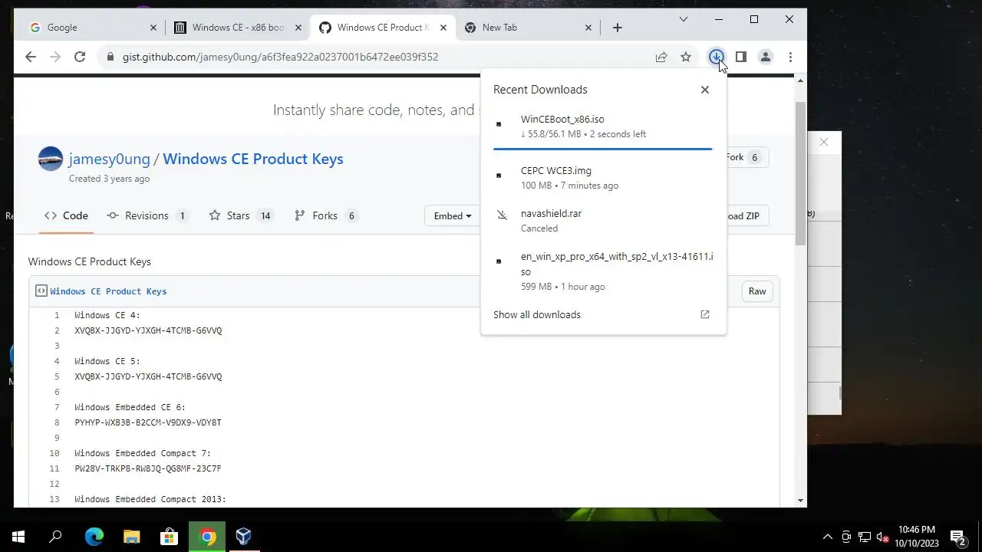Reload the GitHub Gist page
This screenshot has height=552, width=982.
coord(79,57)
